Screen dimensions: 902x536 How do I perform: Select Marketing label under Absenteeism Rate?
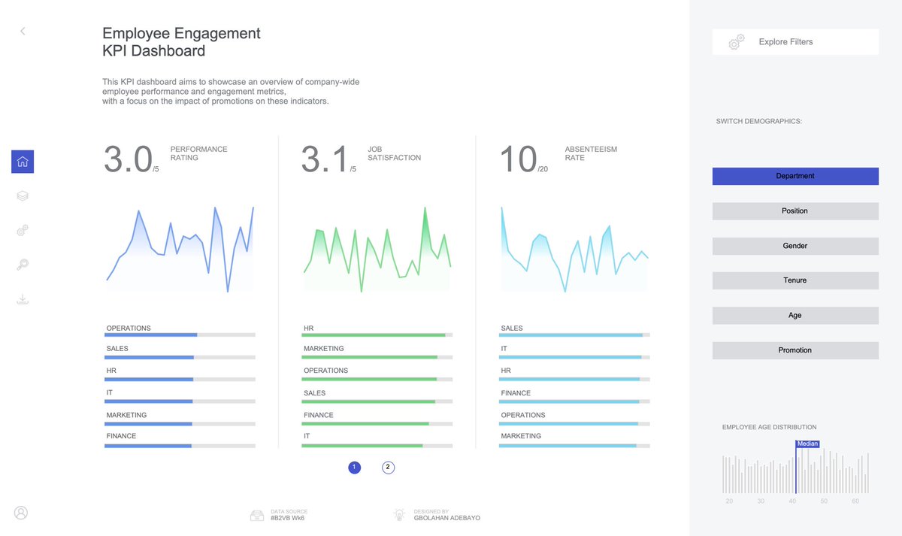coord(521,436)
